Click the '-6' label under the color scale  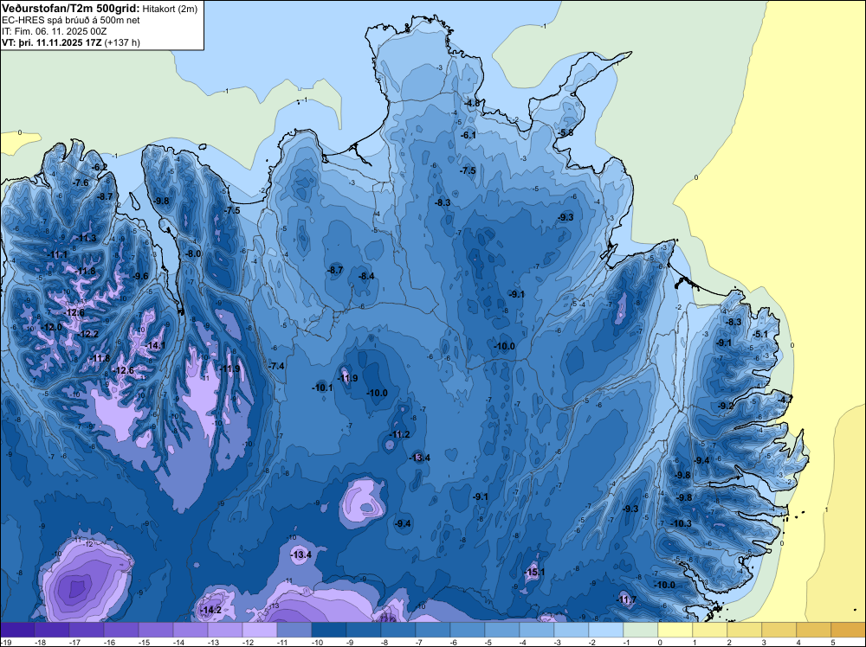pos(456,642)
